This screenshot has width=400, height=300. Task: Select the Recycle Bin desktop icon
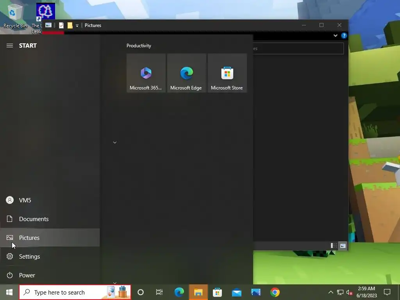(x=15, y=16)
